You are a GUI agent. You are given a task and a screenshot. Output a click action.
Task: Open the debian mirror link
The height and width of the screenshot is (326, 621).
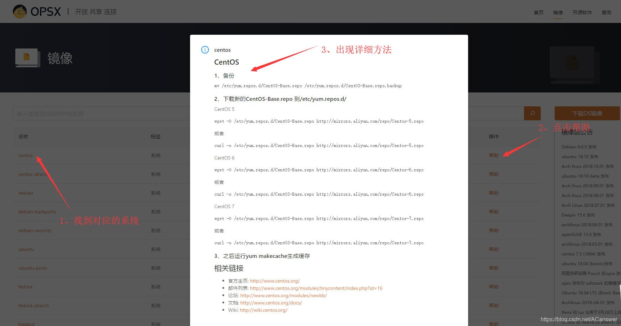[26, 193]
